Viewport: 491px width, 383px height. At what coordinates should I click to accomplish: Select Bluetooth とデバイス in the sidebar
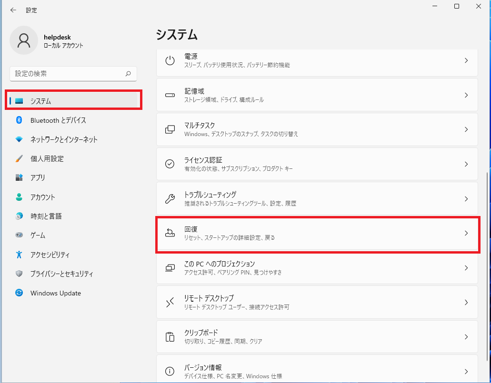point(74,120)
